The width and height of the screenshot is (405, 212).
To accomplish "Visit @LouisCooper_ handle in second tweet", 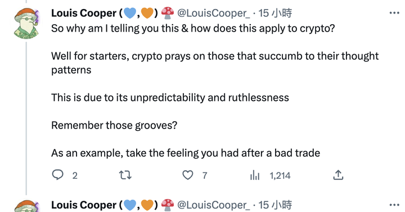I will point(214,205).
